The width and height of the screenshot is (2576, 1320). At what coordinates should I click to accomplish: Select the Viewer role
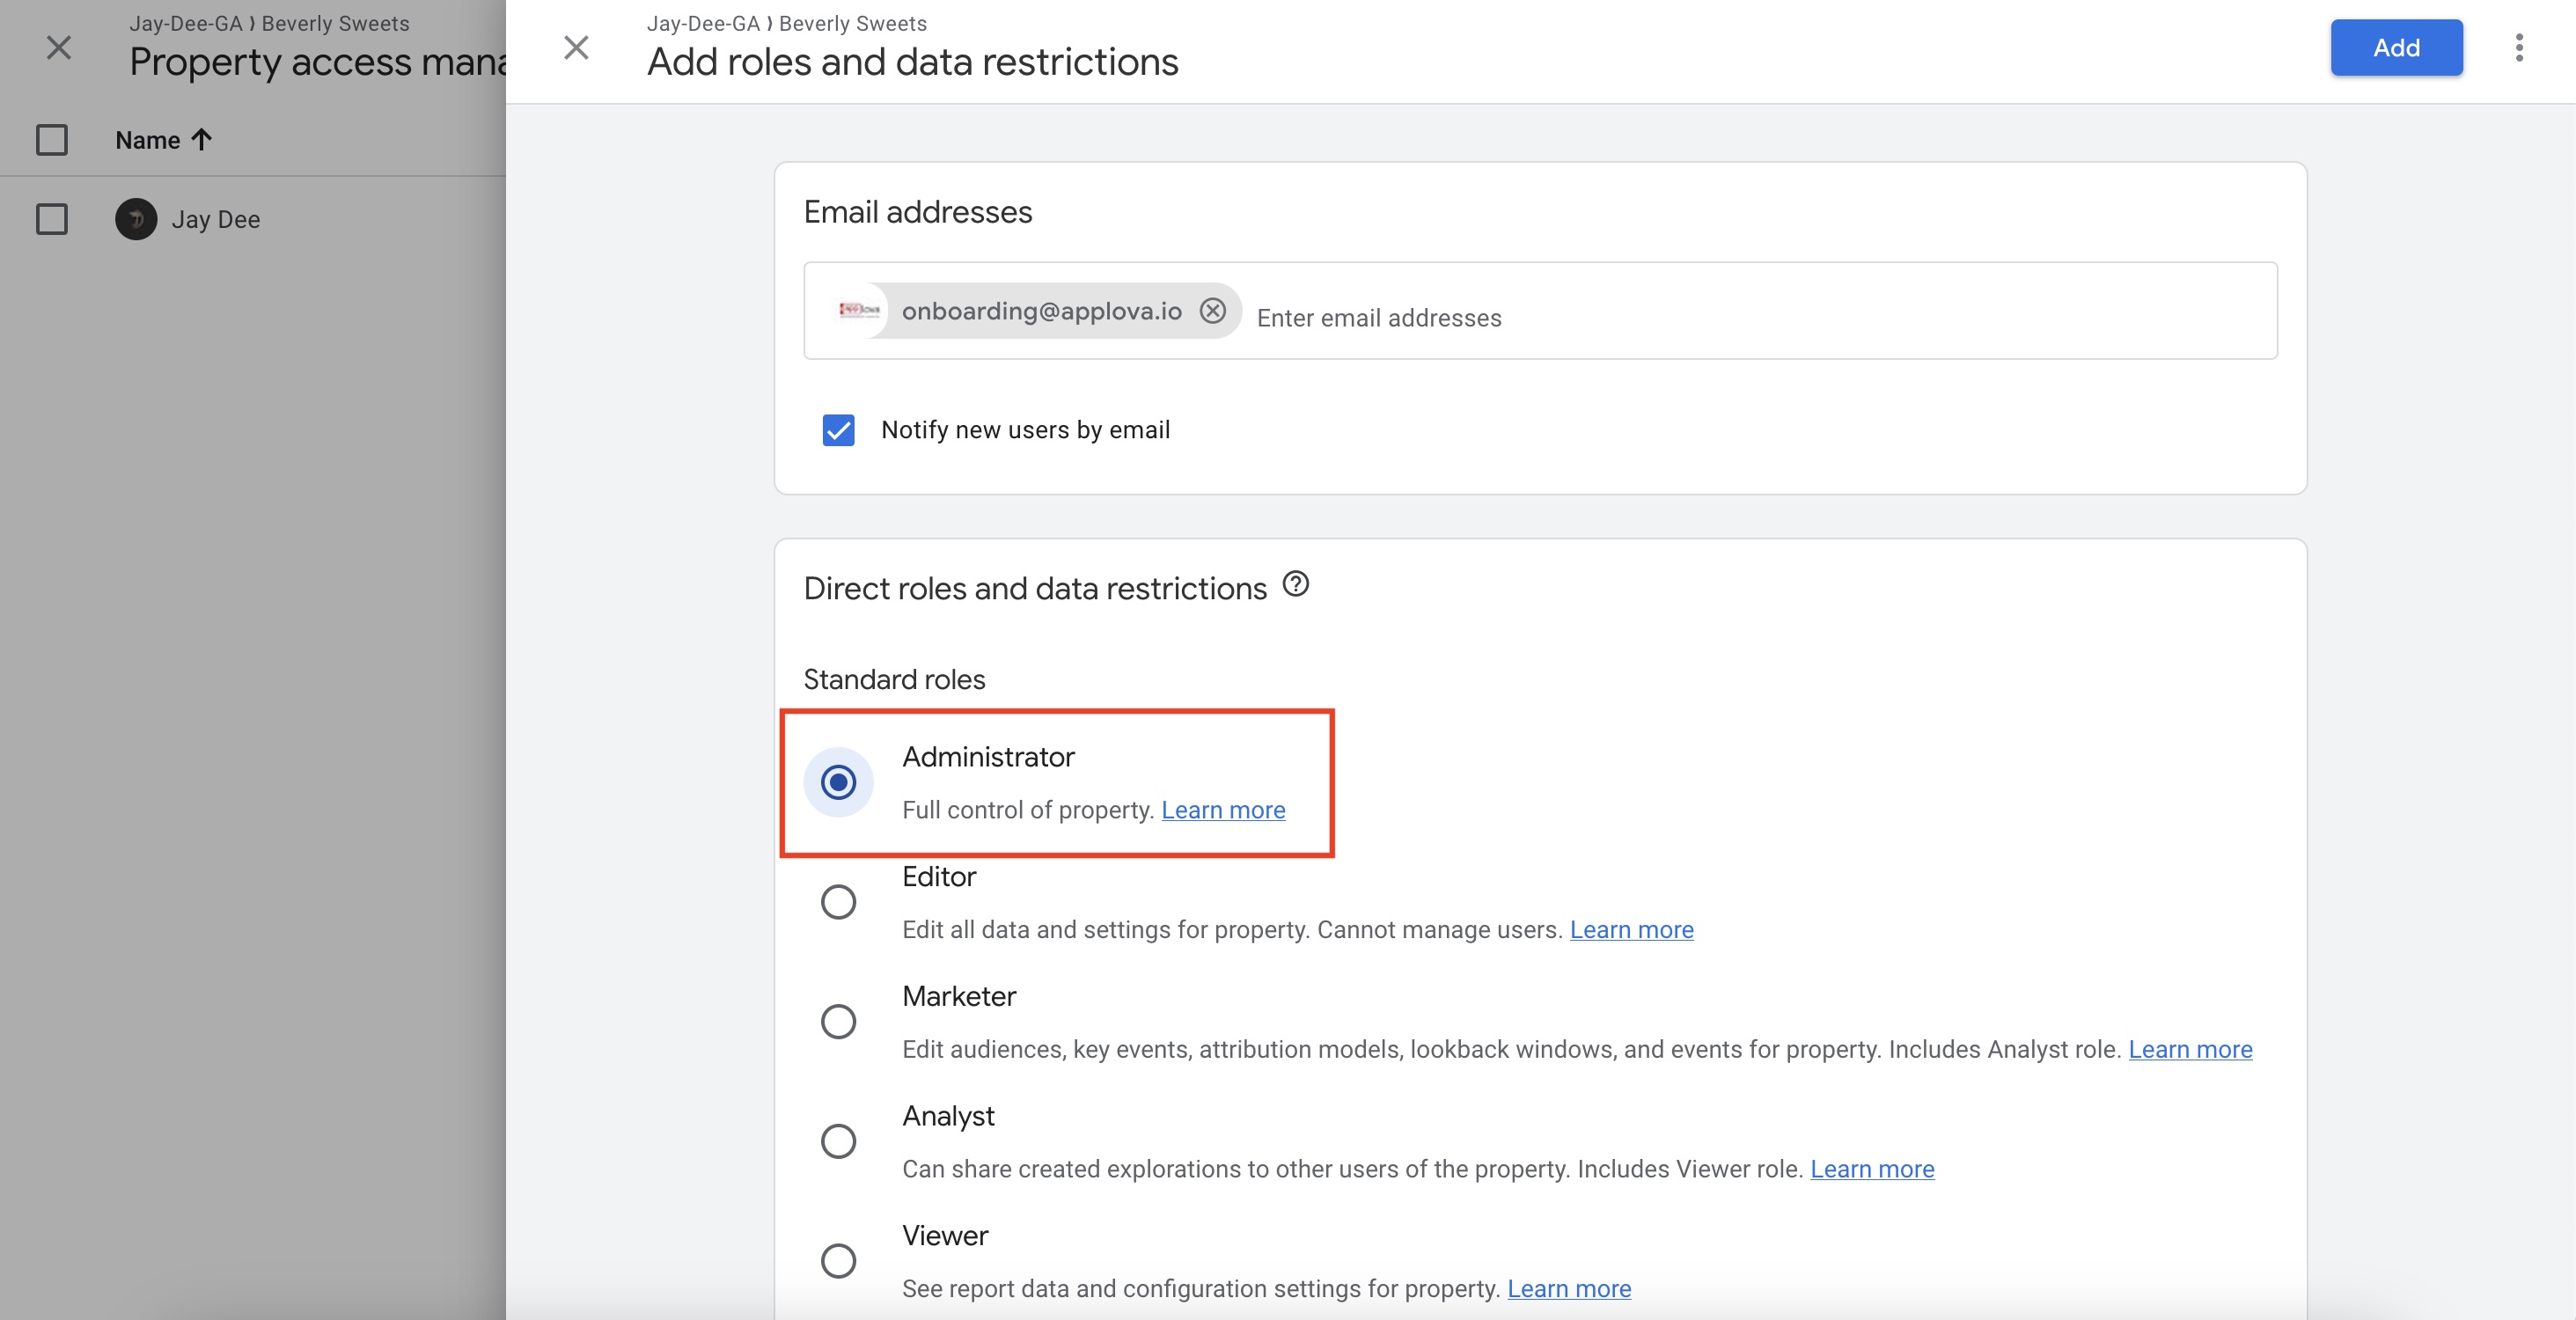(838, 1260)
